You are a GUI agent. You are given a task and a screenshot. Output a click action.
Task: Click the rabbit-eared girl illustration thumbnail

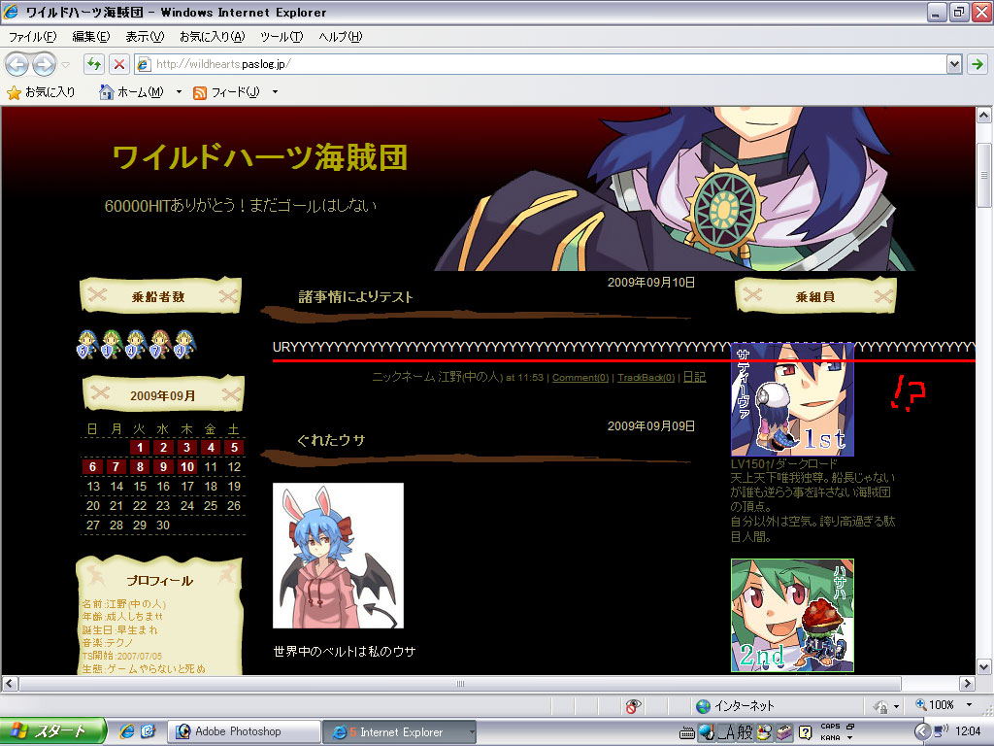click(338, 556)
